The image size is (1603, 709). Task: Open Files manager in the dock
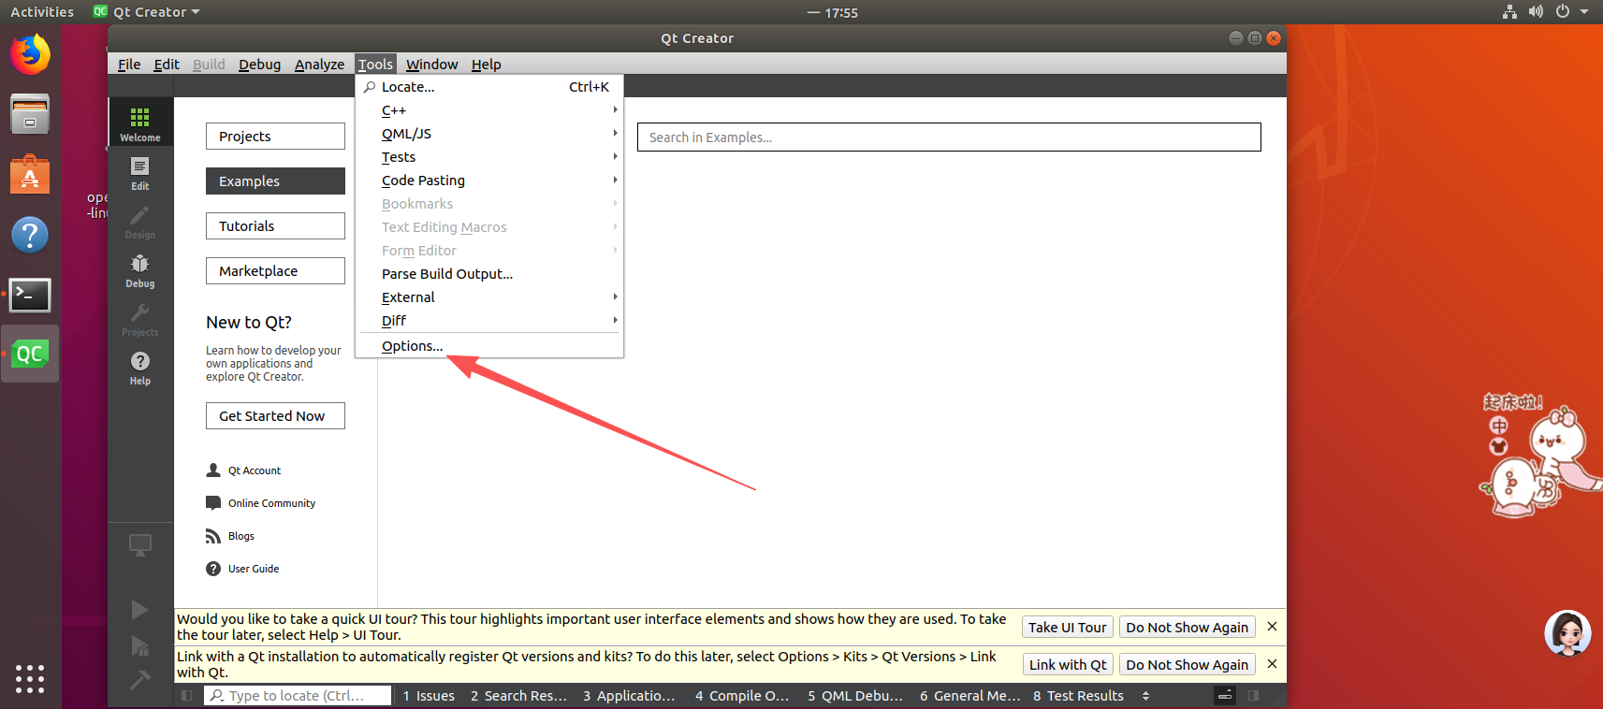click(30, 114)
